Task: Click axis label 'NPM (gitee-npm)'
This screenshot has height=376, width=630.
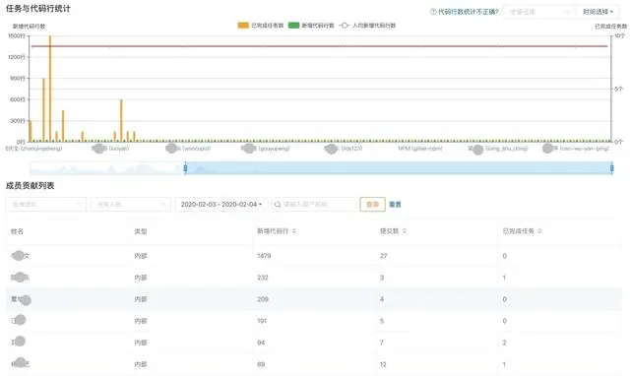Action: 420,149
